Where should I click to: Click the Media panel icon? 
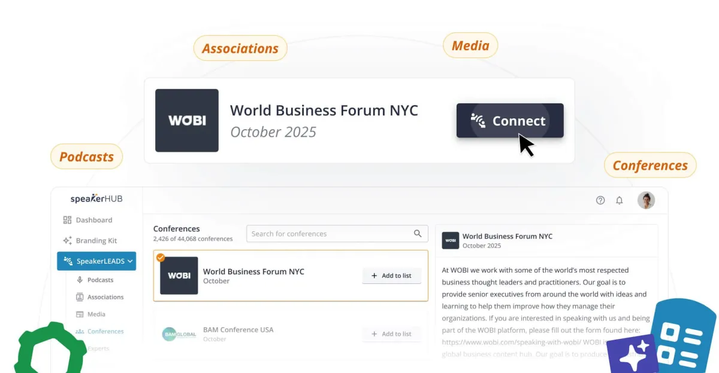[x=79, y=314]
